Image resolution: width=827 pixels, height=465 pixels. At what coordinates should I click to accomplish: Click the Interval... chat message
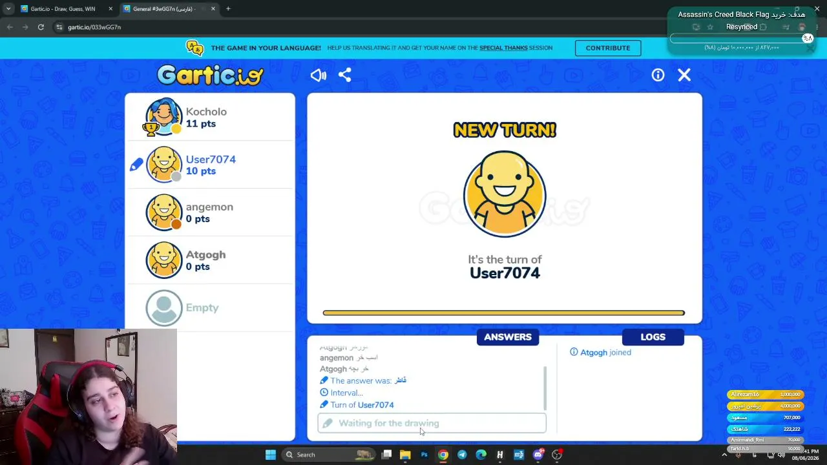(x=341, y=393)
